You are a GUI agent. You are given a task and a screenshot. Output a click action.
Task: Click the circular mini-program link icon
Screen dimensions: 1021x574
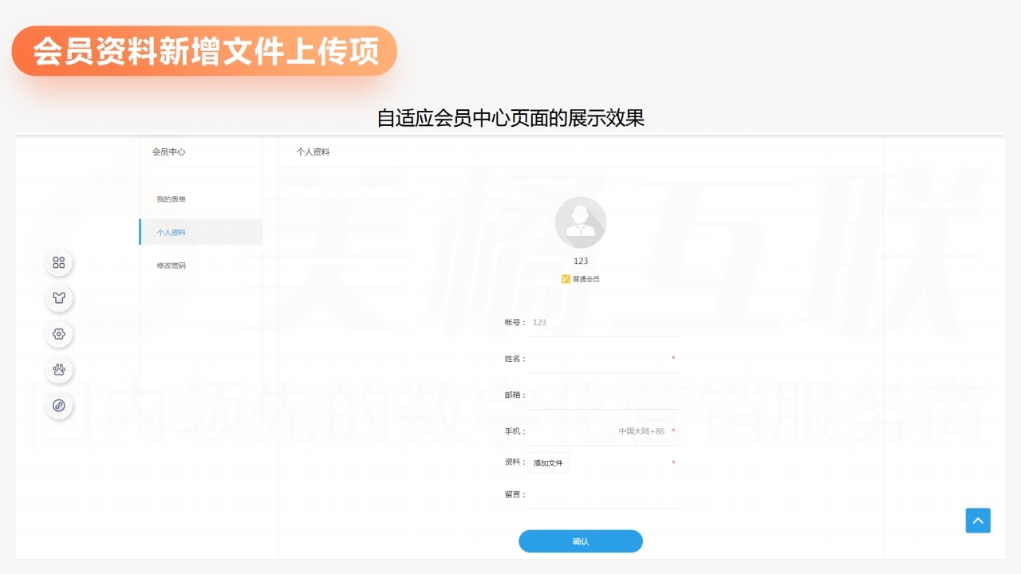tap(58, 406)
